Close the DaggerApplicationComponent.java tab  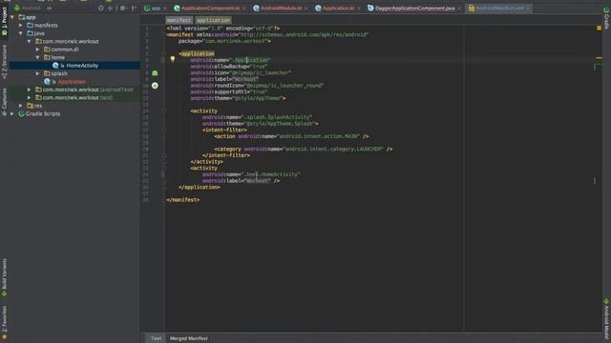(x=459, y=9)
